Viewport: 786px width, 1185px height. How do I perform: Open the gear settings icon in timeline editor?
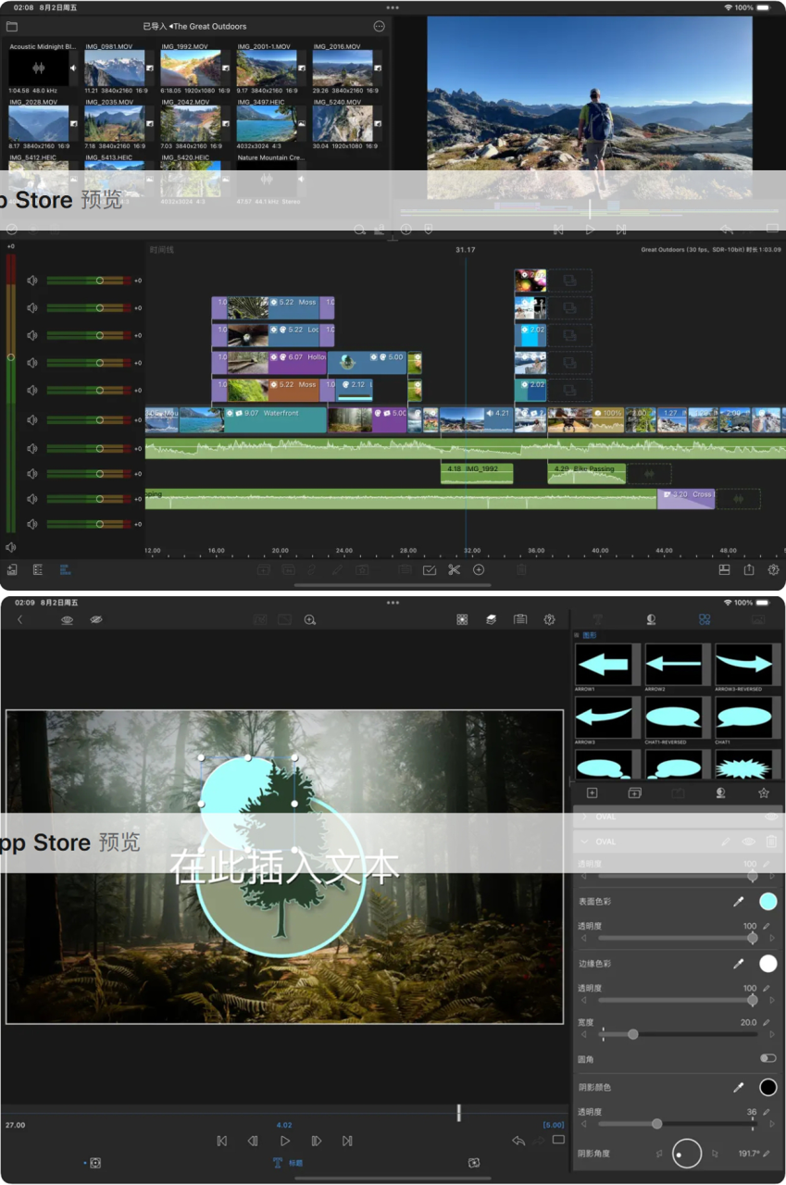point(774,569)
